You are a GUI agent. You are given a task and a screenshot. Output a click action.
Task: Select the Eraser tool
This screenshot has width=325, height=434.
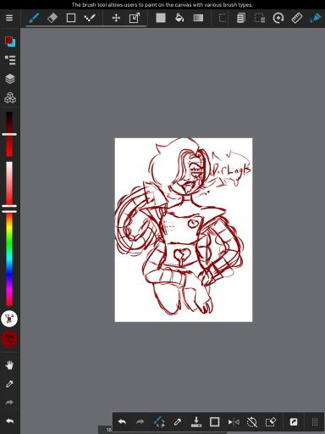[x=52, y=18]
